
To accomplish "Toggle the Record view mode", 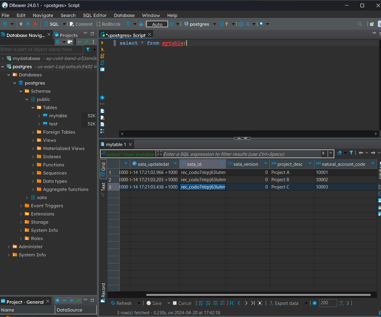I will [103, 292].
